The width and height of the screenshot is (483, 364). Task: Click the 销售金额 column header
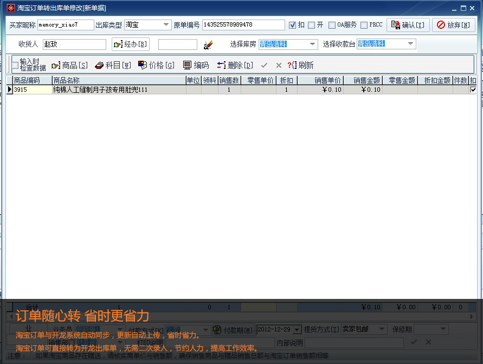coord(363,80)
